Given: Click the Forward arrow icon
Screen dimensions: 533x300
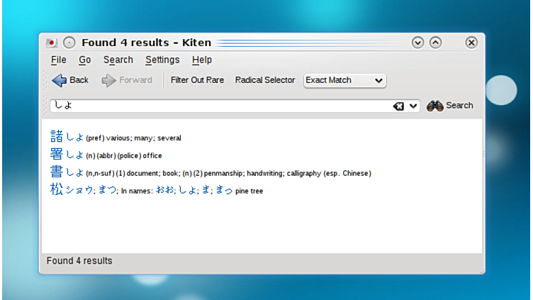Looking at the screenshot, I should pos(108,80).
